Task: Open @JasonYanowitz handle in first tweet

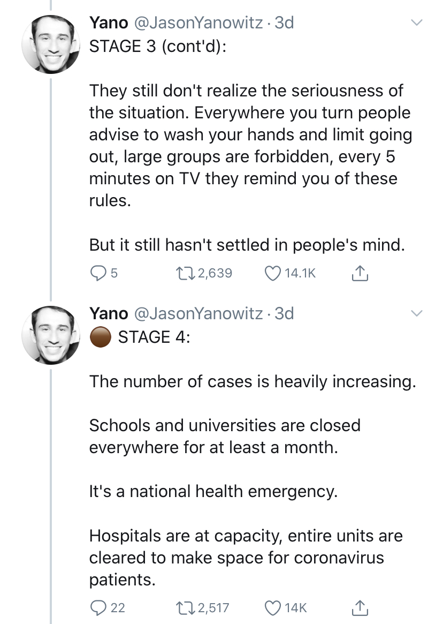Action: click(198, 23)
